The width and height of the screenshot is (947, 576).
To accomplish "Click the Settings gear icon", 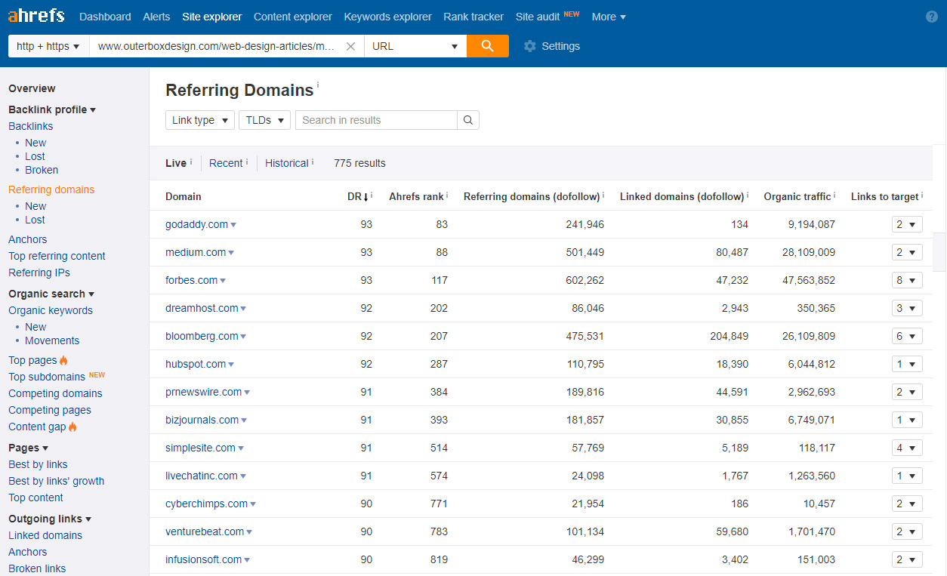I will click(x=530, y=46).
